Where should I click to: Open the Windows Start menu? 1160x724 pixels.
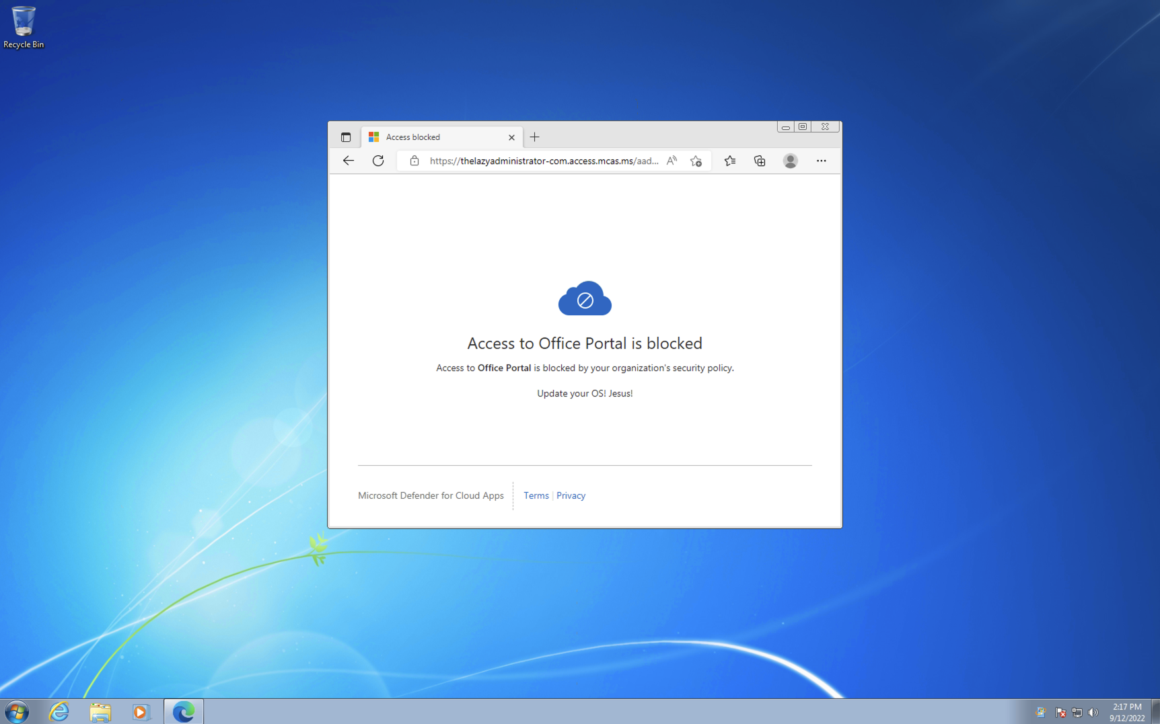click(17, 711)
